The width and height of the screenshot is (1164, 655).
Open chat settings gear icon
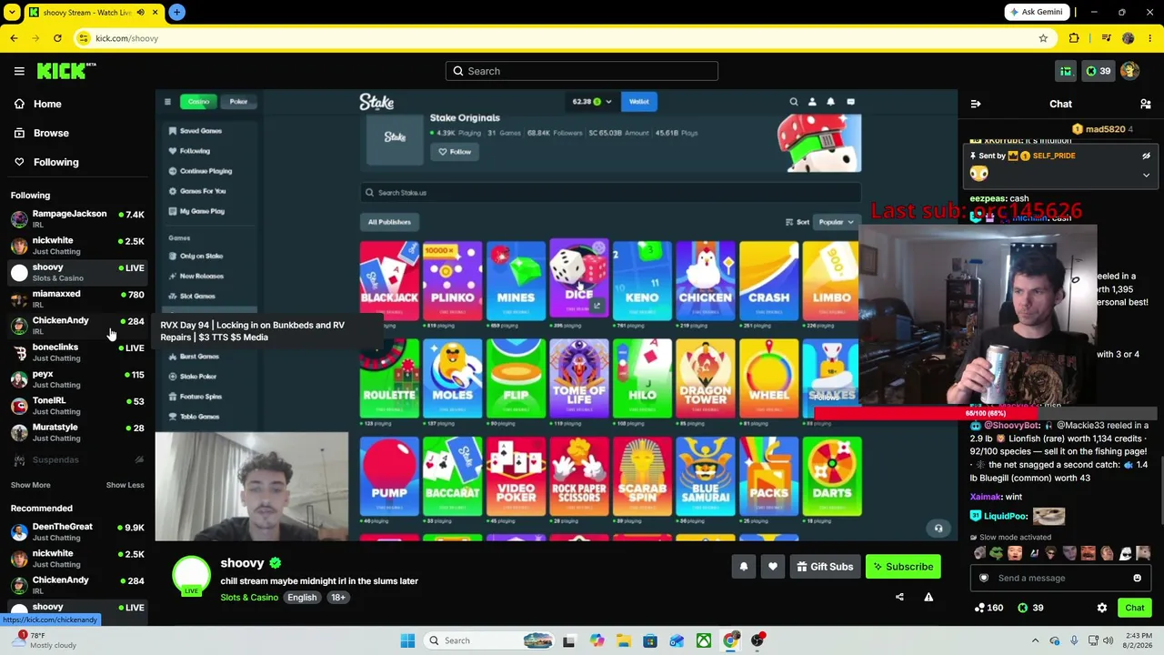click(1102, 608)
